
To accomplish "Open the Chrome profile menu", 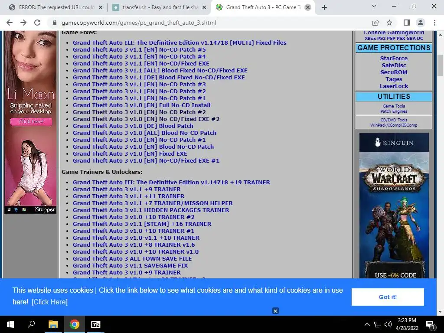I will pyautogui.click(x=421, y=23).
